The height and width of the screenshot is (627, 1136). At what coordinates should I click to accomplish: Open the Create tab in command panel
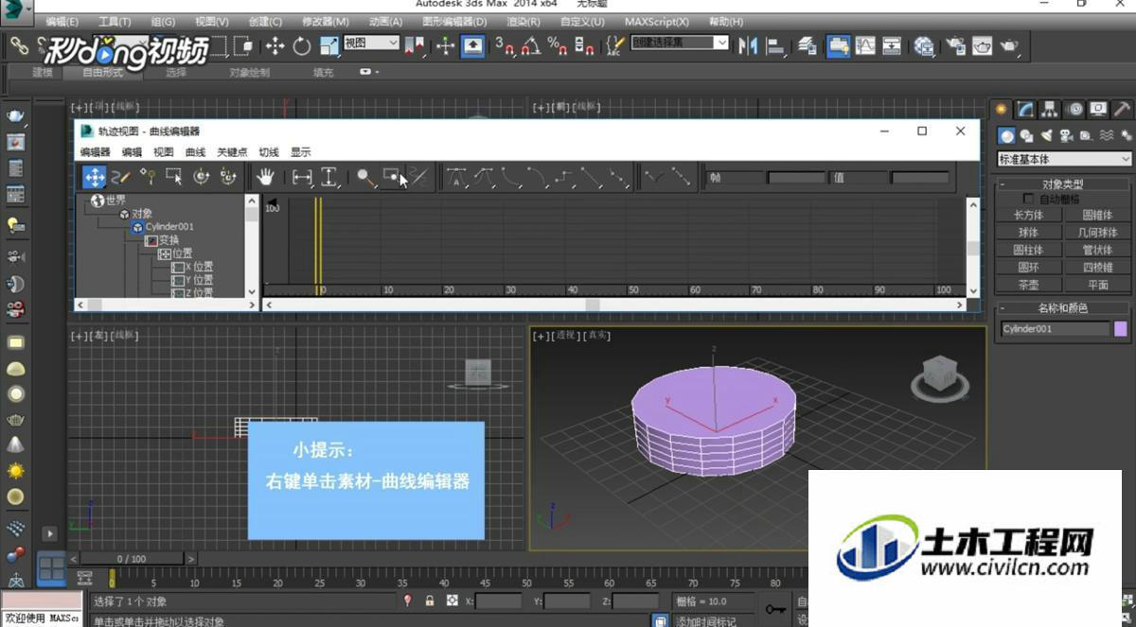point(1002,110)
